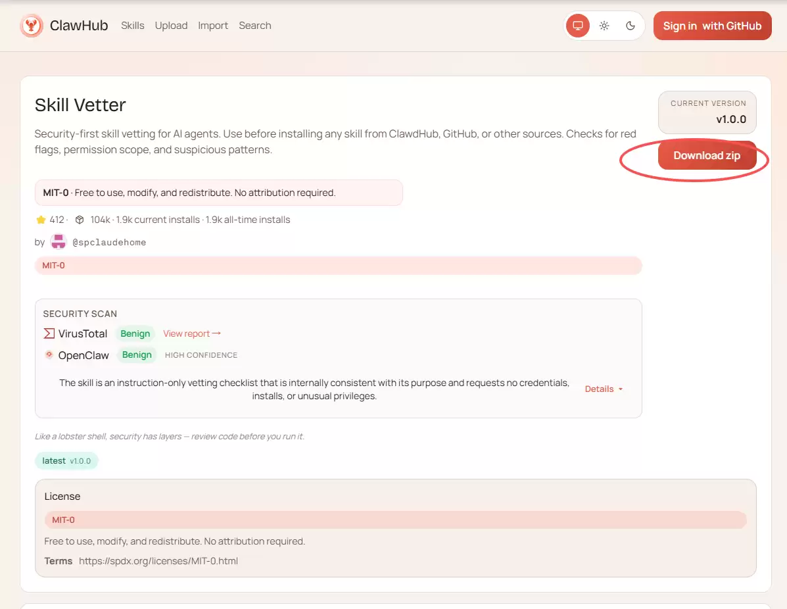787x609 pixels.
Task: Click the SECURITY SCAN heading
Action: pos(80,314)
